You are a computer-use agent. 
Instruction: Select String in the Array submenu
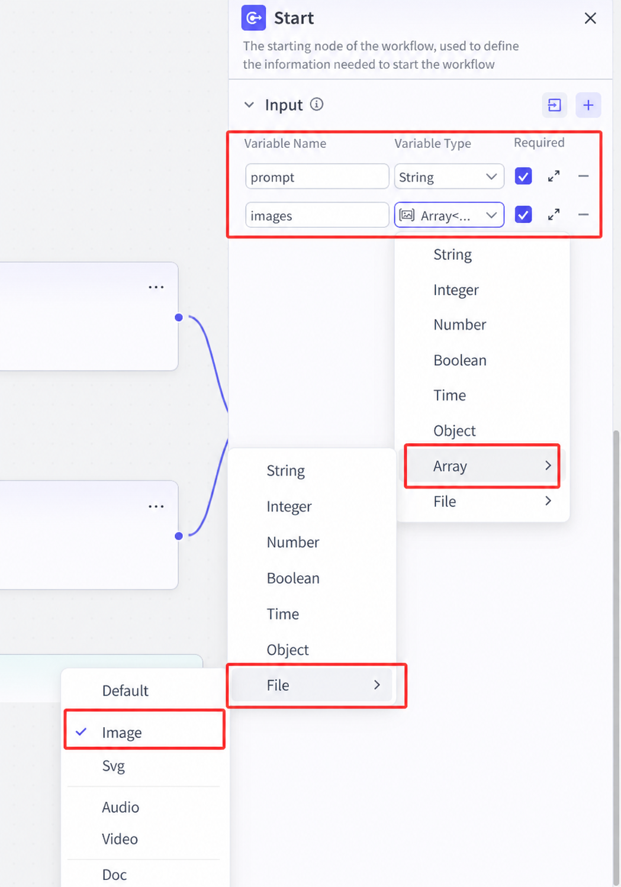[x=286, y=470]
